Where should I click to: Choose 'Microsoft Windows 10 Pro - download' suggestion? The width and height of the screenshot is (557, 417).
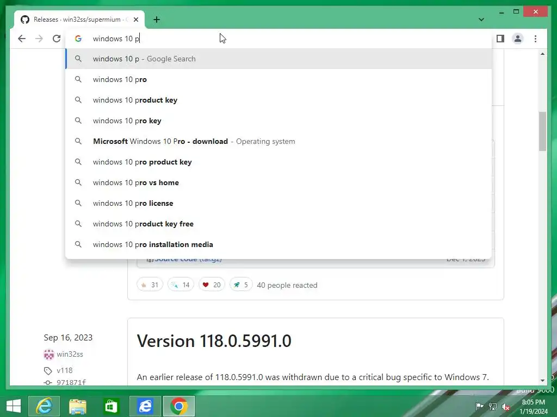coord(278,141)
